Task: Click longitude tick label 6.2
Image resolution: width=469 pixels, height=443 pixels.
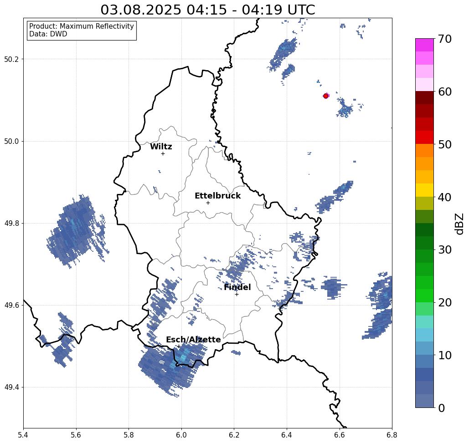Action: click(x=234, y=435)
